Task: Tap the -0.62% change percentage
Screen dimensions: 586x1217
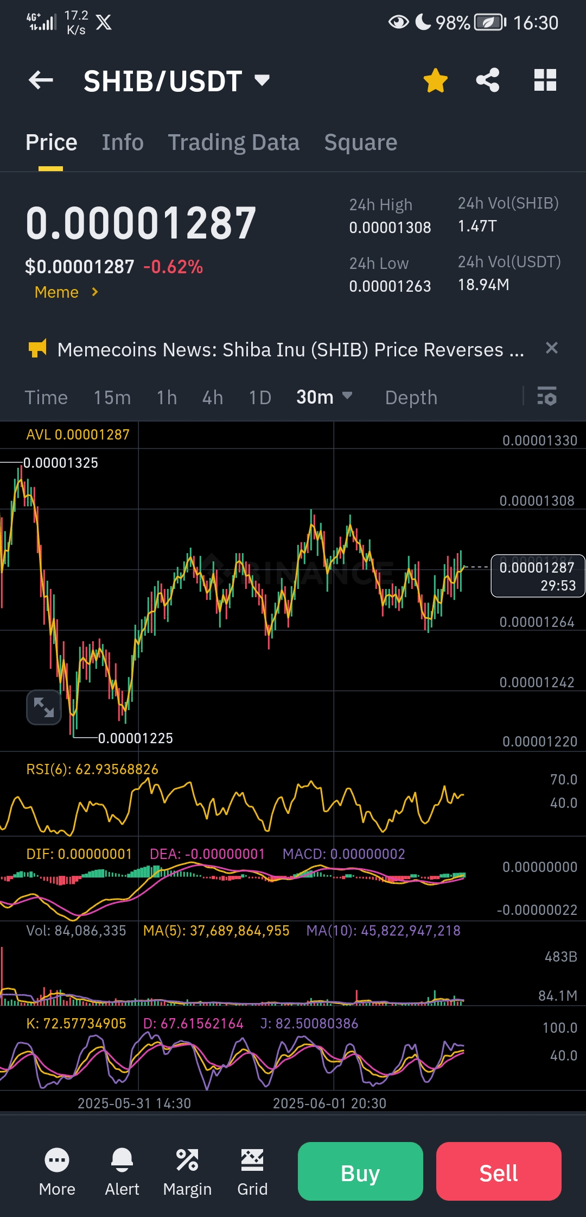Action: click(x=173, y=267)
